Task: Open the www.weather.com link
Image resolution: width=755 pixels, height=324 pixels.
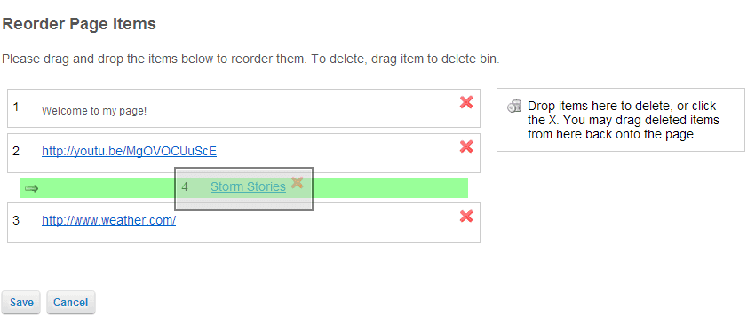Action: coord(109,220)
